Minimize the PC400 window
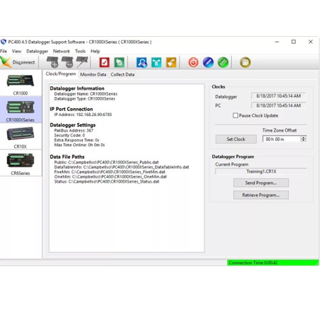The image size is (321, 315). point(277,42)
